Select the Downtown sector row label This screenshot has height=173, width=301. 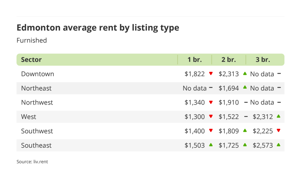[x=38, y=74]
